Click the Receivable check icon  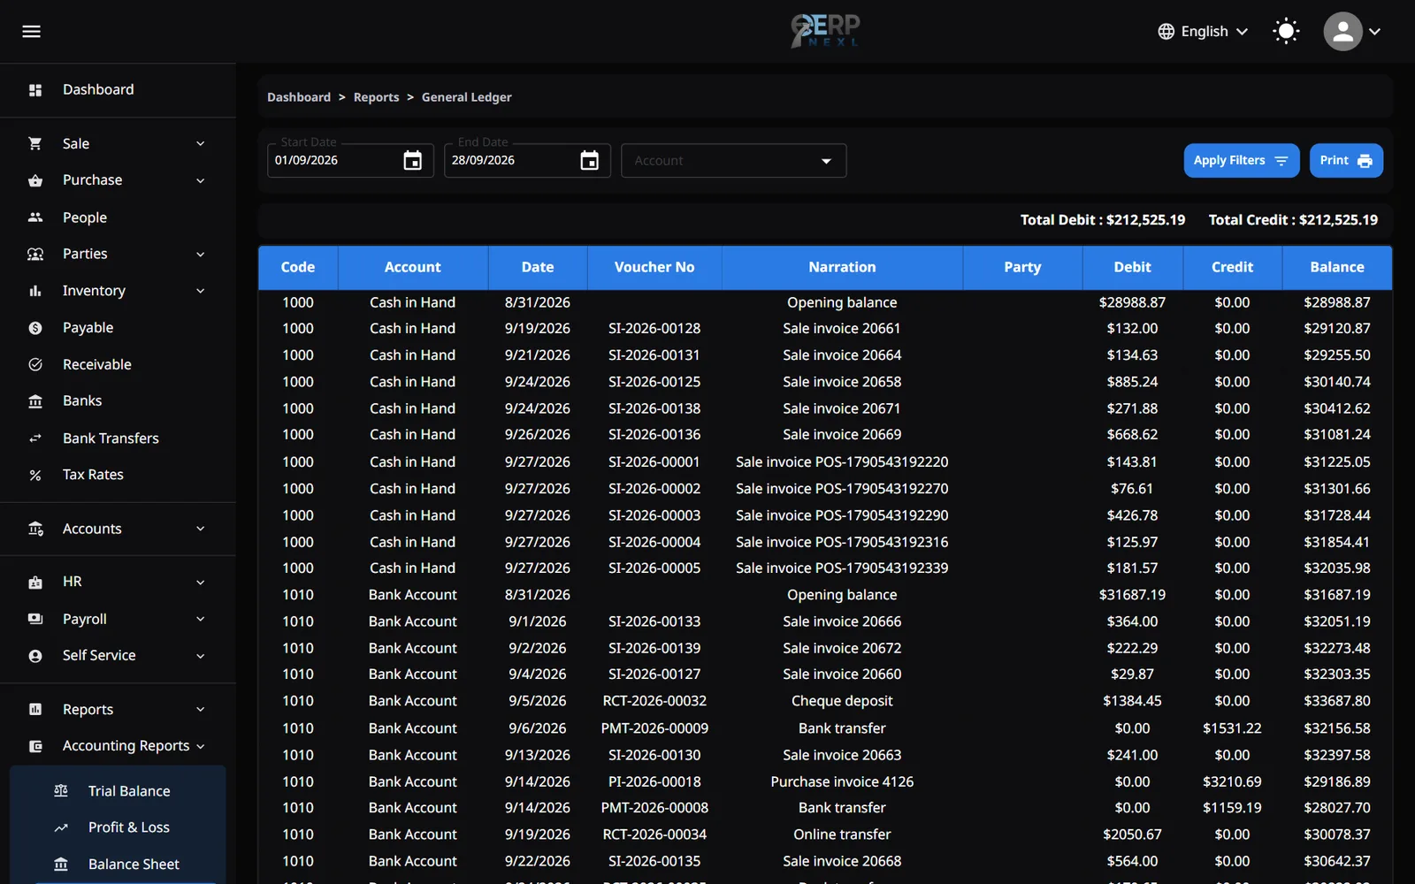pyautogui.click(x=35, y=364)
